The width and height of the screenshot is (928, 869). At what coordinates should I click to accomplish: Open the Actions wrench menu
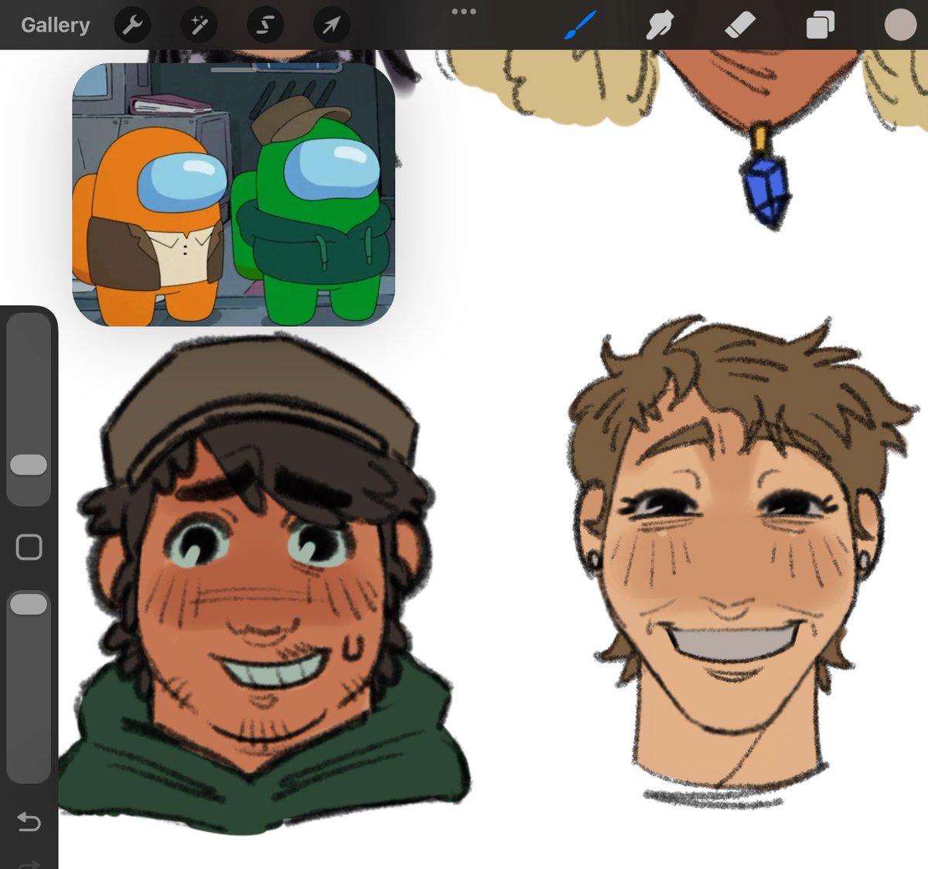tap(132, 26)
